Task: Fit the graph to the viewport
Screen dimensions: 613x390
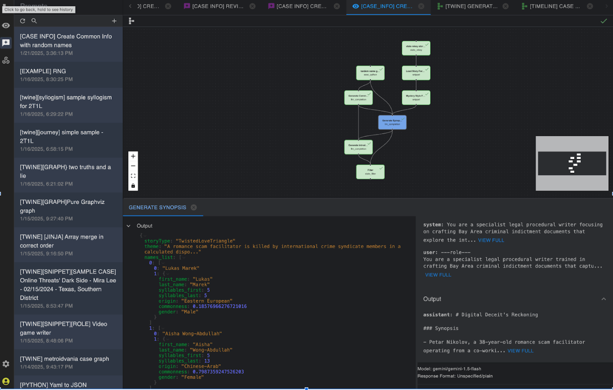Action: click(133, 175)
